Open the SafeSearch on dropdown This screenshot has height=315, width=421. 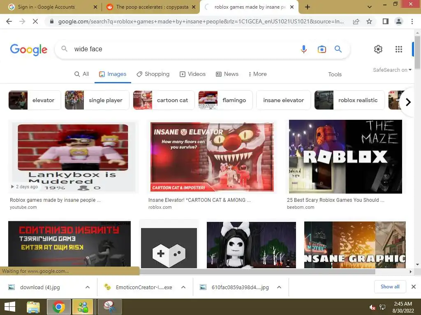pyautogui.click(x=392, y=70)
